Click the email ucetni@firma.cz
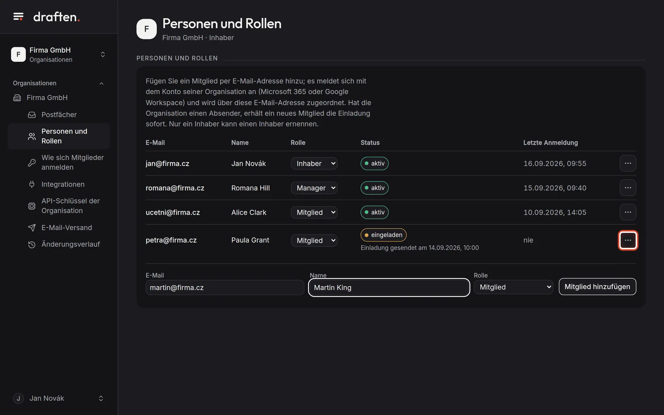The image size is (664, 415). click(x=173, y=213)
